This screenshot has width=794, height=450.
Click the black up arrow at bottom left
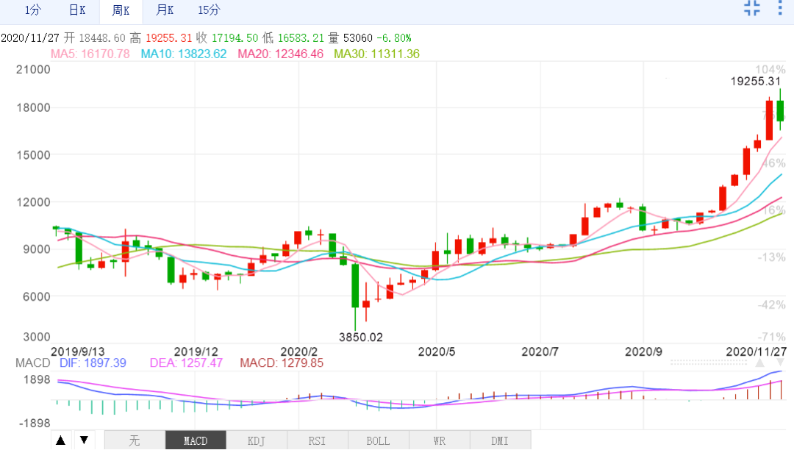(x=61, y=440)
